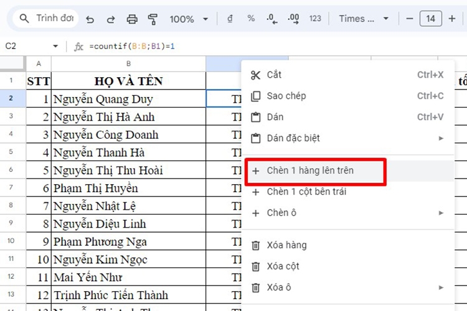
Task: Click the clipboard icon beside Dán
Action: pos(255,118)
